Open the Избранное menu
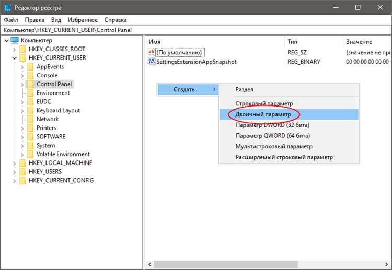392x270 pixels. click(x=83, y=20)
